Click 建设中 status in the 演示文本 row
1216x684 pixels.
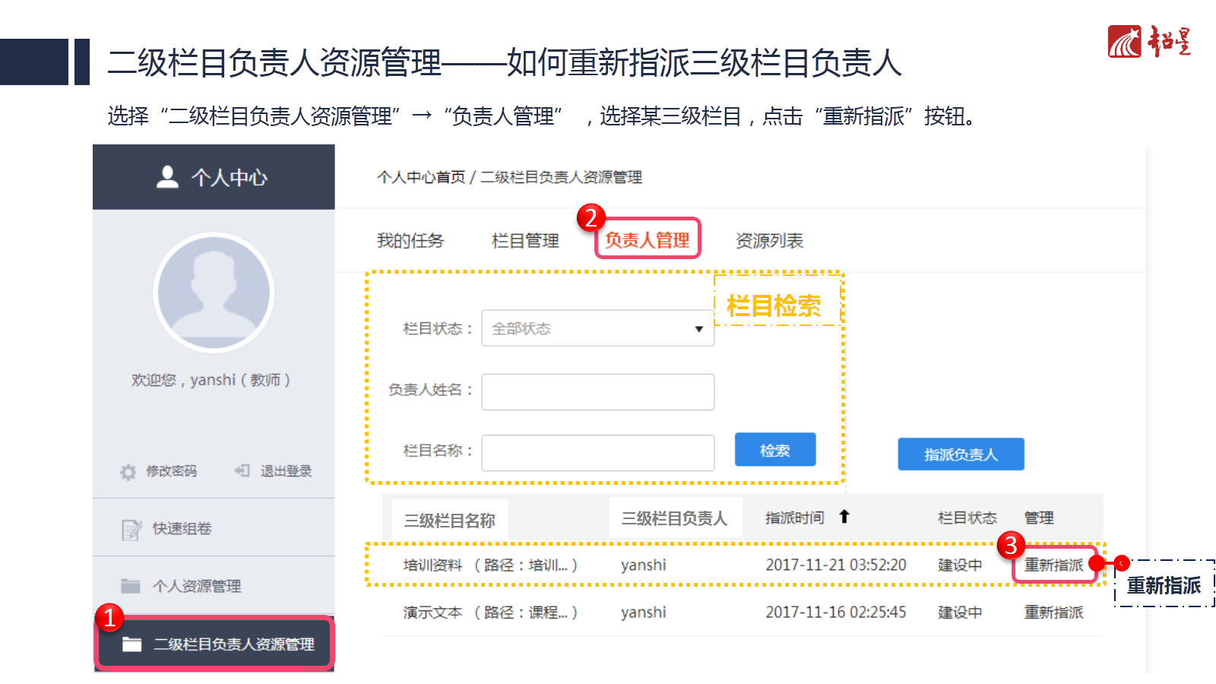tap(960, 612)
